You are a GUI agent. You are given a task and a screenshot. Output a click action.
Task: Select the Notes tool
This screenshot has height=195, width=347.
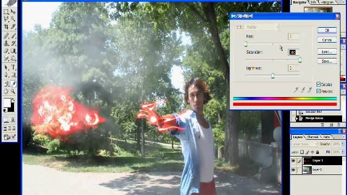[x=6, y=83]
